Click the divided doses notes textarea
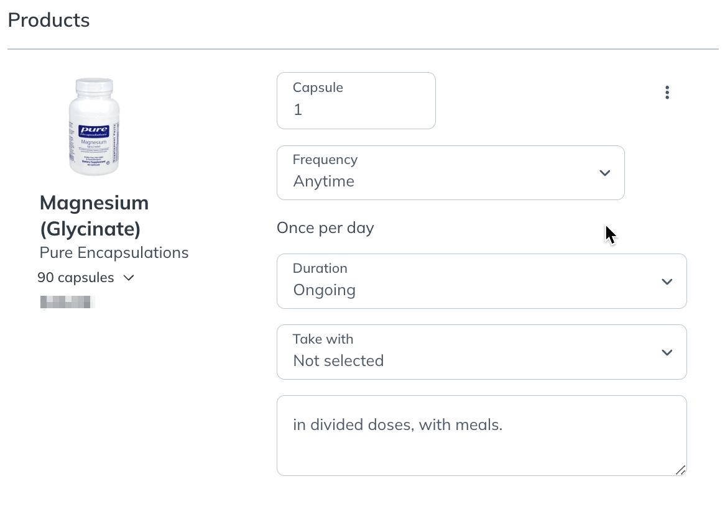The width and height of the screenshot is (725, 517). click(481, 435)
